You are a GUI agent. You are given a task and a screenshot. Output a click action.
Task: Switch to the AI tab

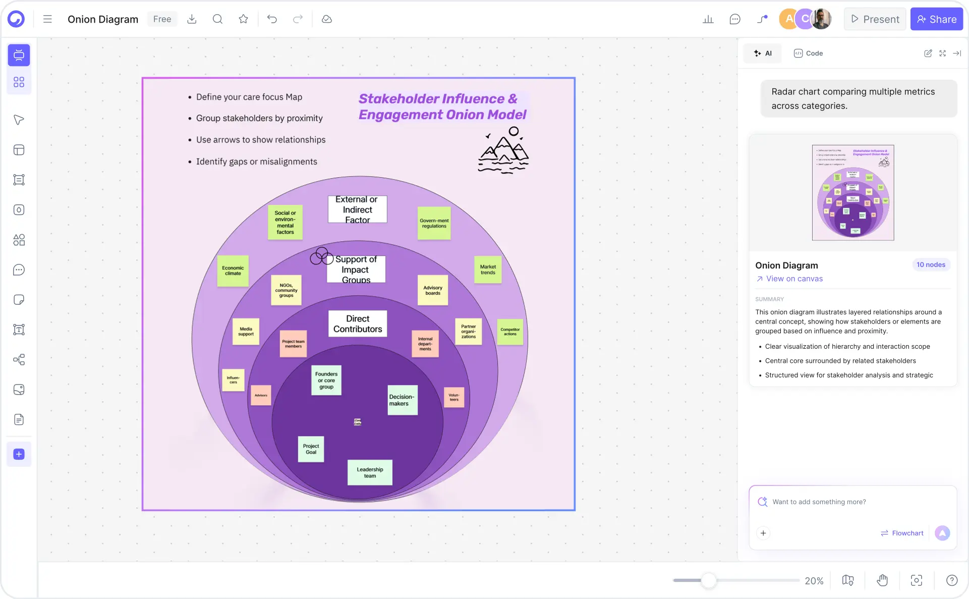pos(763,53)
